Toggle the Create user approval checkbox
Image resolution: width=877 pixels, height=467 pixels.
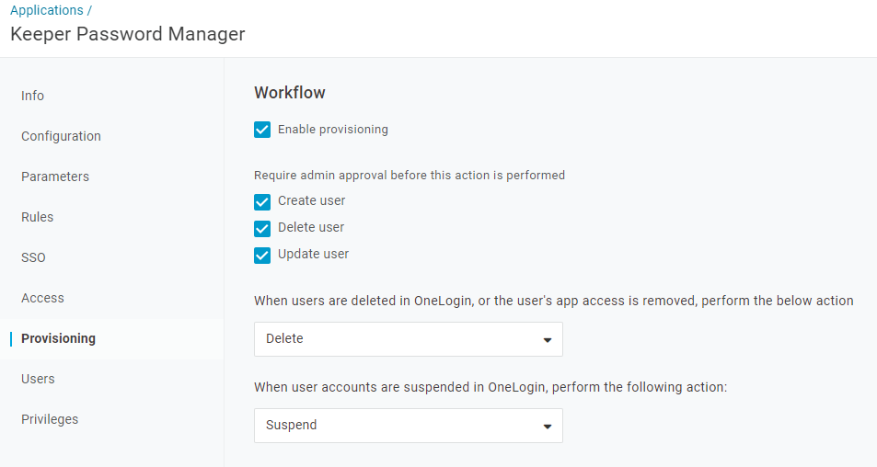coord(262,201)
